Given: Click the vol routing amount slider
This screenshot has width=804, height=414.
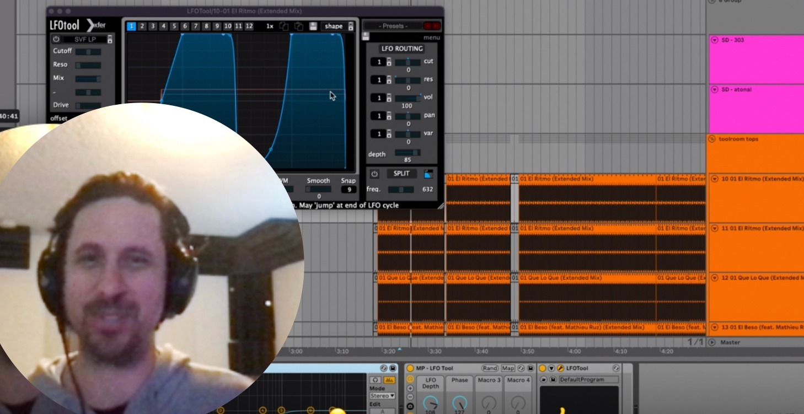Looking at the screenshot, I should (408, 98).
